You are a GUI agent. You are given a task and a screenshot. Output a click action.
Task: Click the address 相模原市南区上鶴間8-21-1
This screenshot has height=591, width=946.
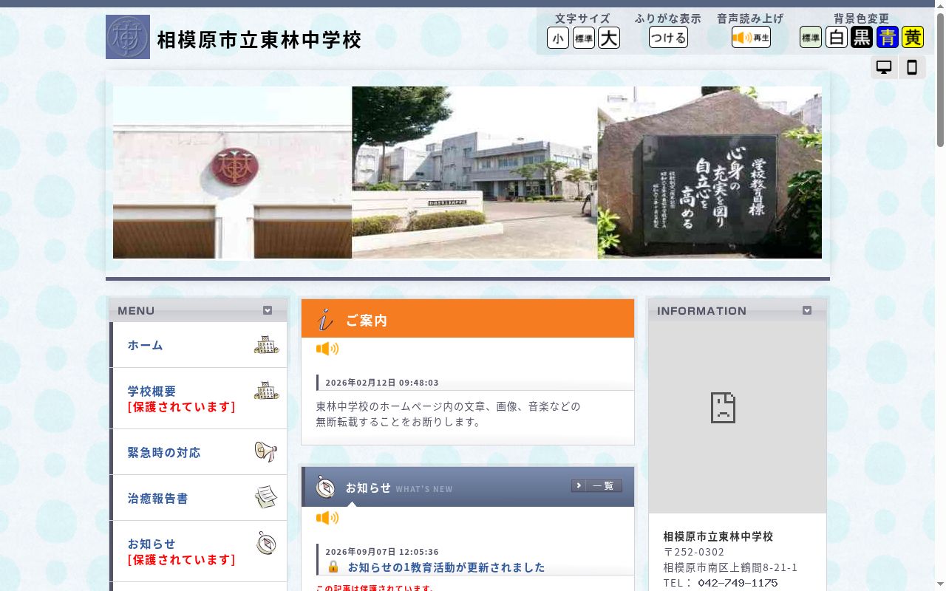pyautogui.click(x=730, y=568)
